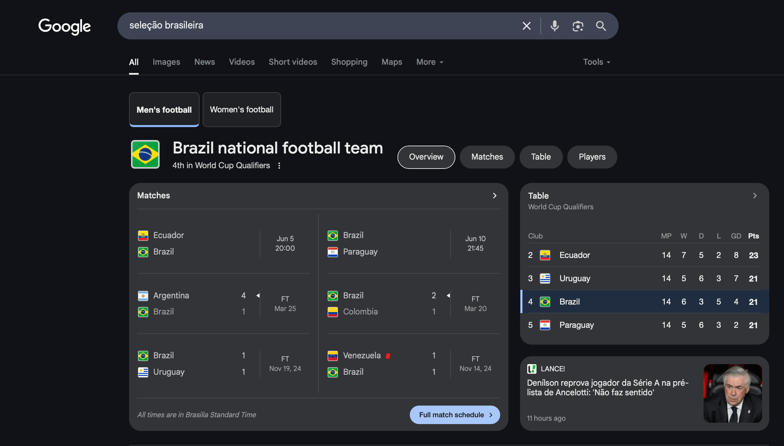Click the magnifier search button
The width and height of the screenshot is (784, 446).
click(601, 26)
